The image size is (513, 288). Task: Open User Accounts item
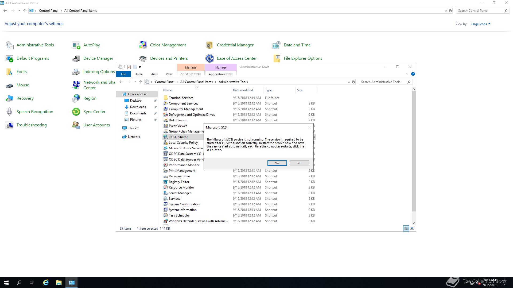(91, 125)
